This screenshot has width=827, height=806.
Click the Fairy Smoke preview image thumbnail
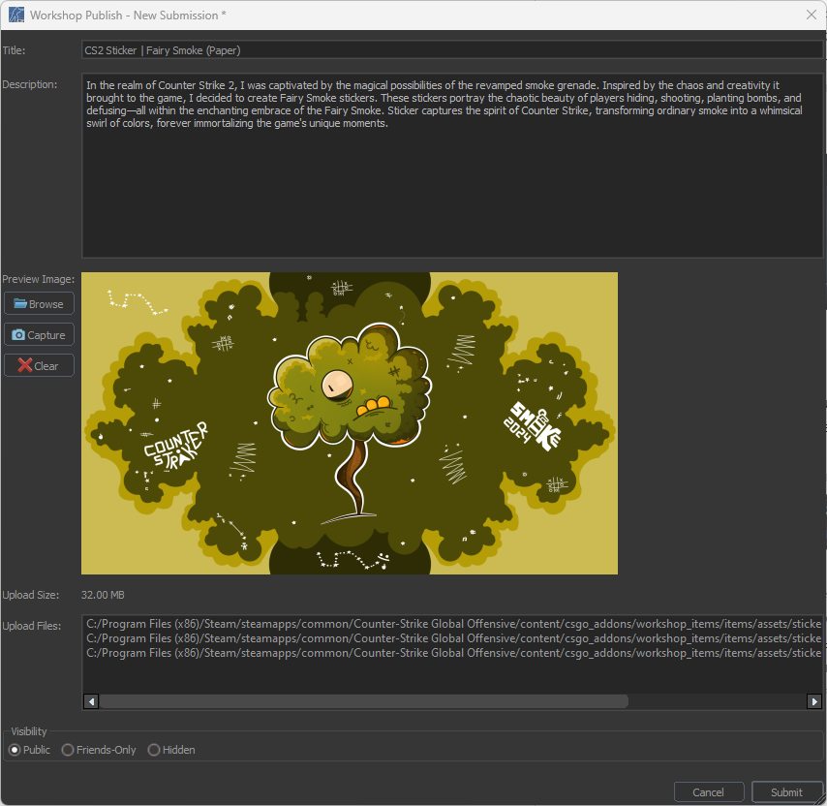(x=350, y=423)
